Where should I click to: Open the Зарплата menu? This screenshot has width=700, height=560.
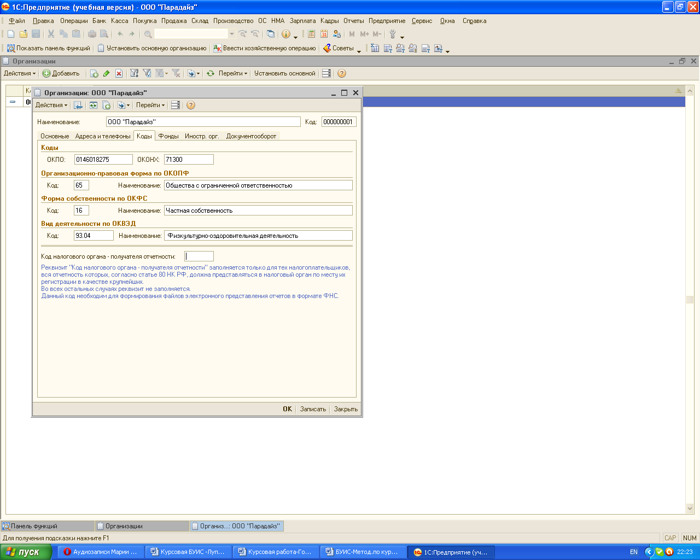pyautogui.click(x=303, y=21)
